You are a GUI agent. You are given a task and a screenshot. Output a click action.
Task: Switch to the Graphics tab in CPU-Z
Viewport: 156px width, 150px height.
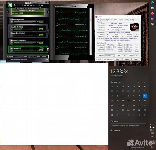point(121,20)
